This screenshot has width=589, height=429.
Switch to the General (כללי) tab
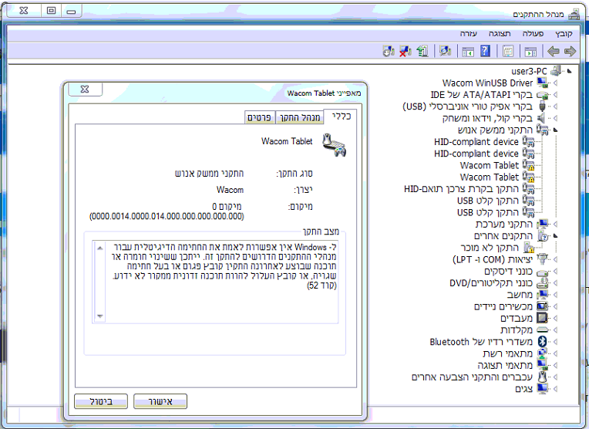[341, 117]
